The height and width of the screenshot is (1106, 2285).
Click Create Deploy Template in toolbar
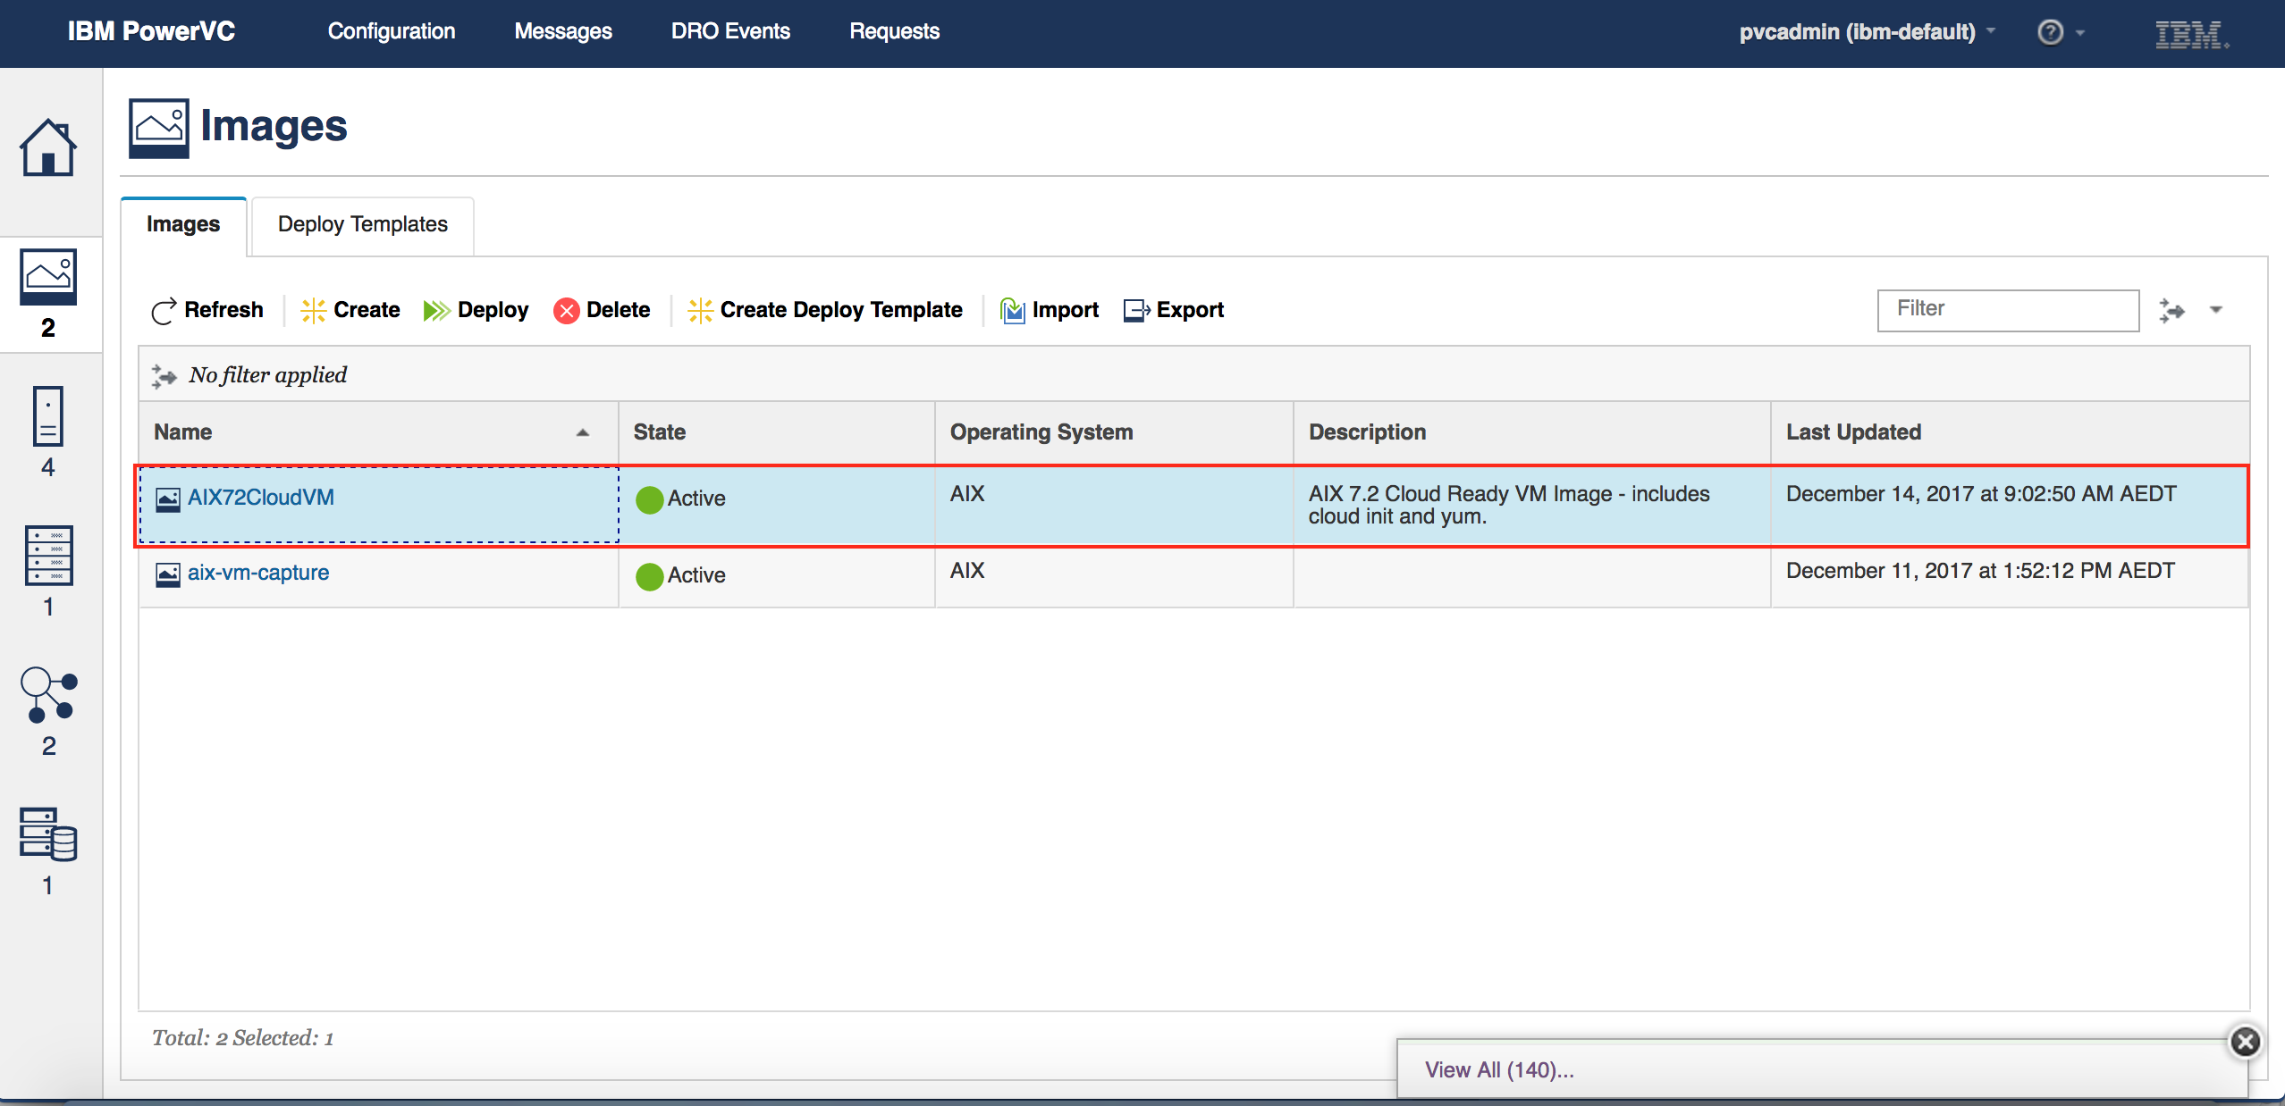tap(825, 310)
